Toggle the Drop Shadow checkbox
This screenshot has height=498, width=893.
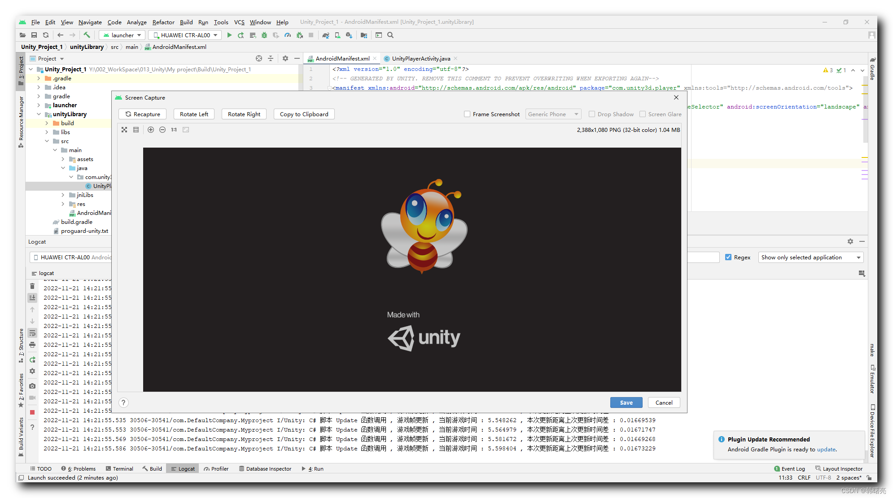click(591, 114)
